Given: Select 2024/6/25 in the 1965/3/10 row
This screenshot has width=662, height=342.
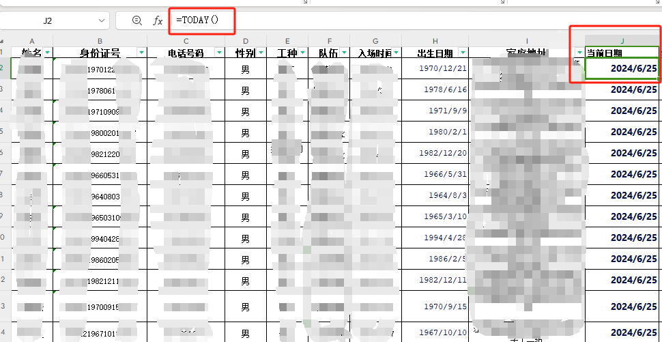Looking at the screenshot, I should (x=622, y=216).
